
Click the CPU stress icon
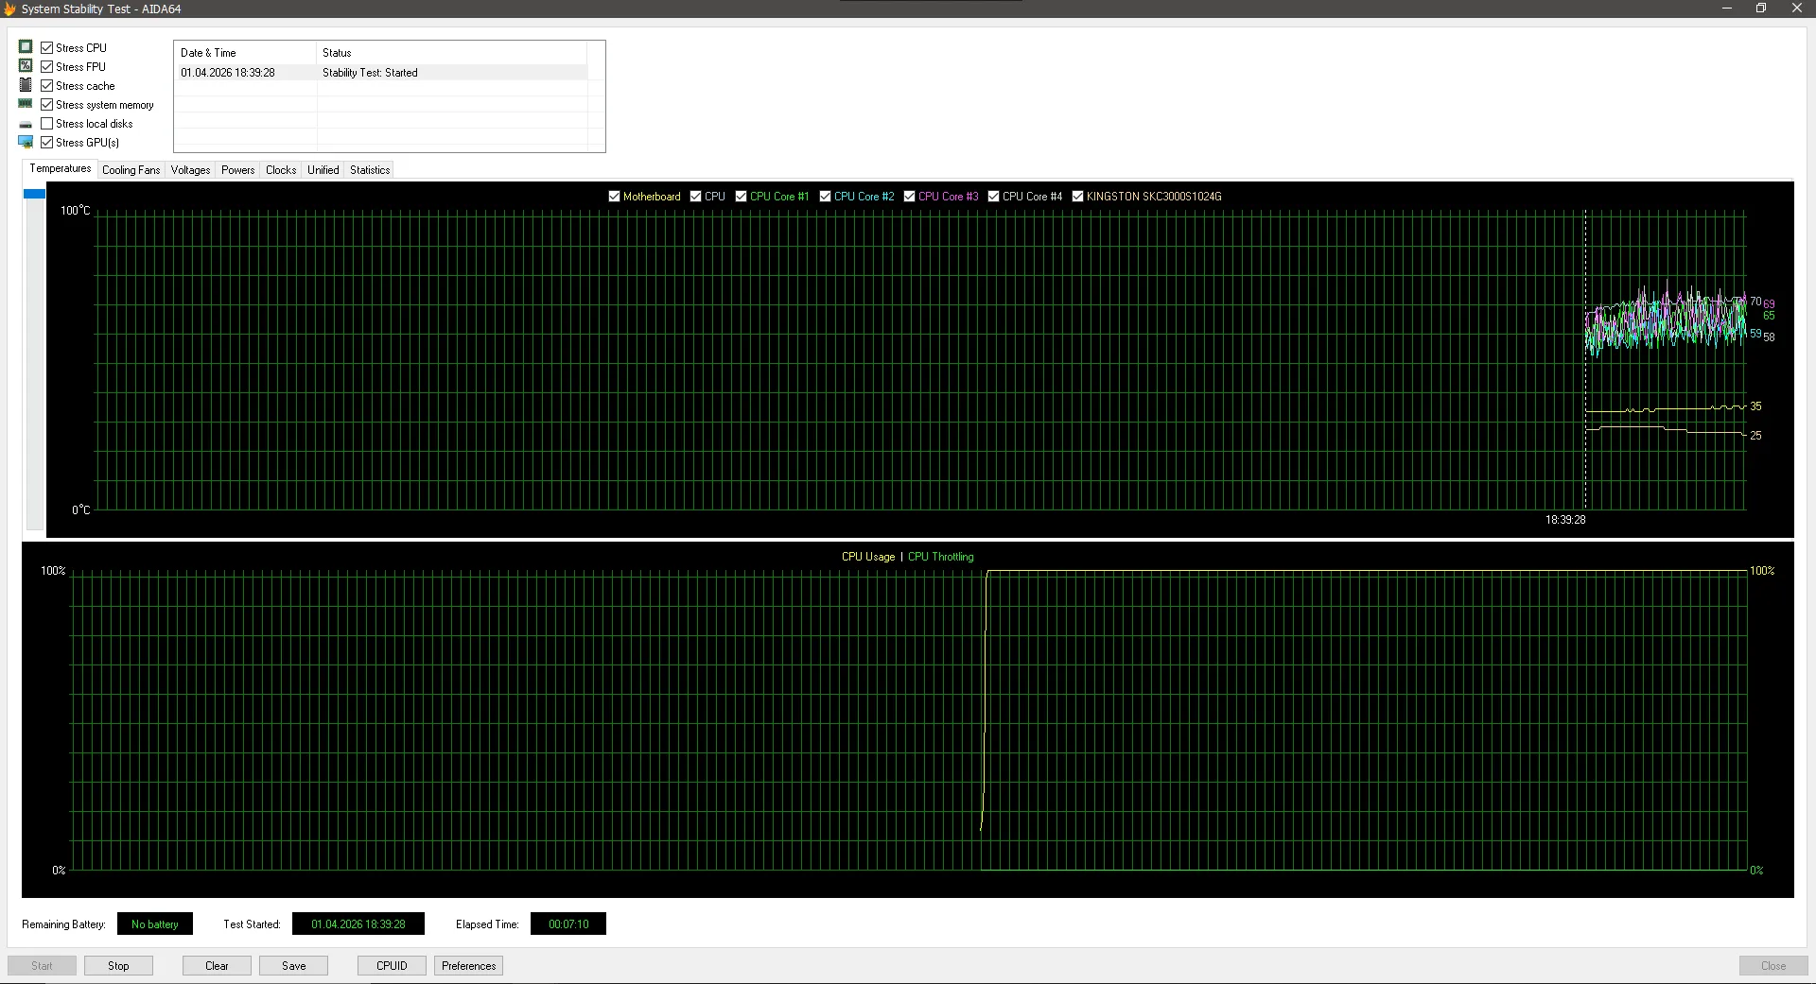26,46
